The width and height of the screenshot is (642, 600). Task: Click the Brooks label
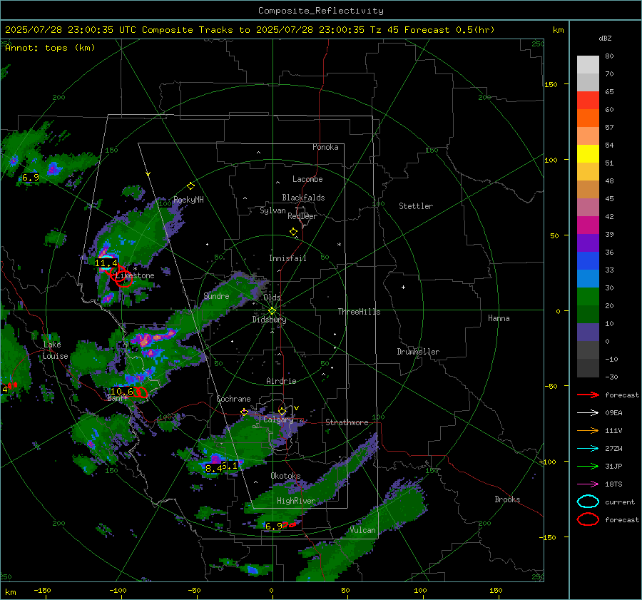[507, 499]
